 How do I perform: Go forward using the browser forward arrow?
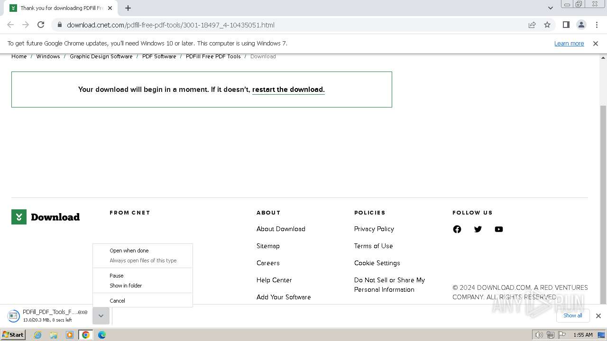(26, 25)
